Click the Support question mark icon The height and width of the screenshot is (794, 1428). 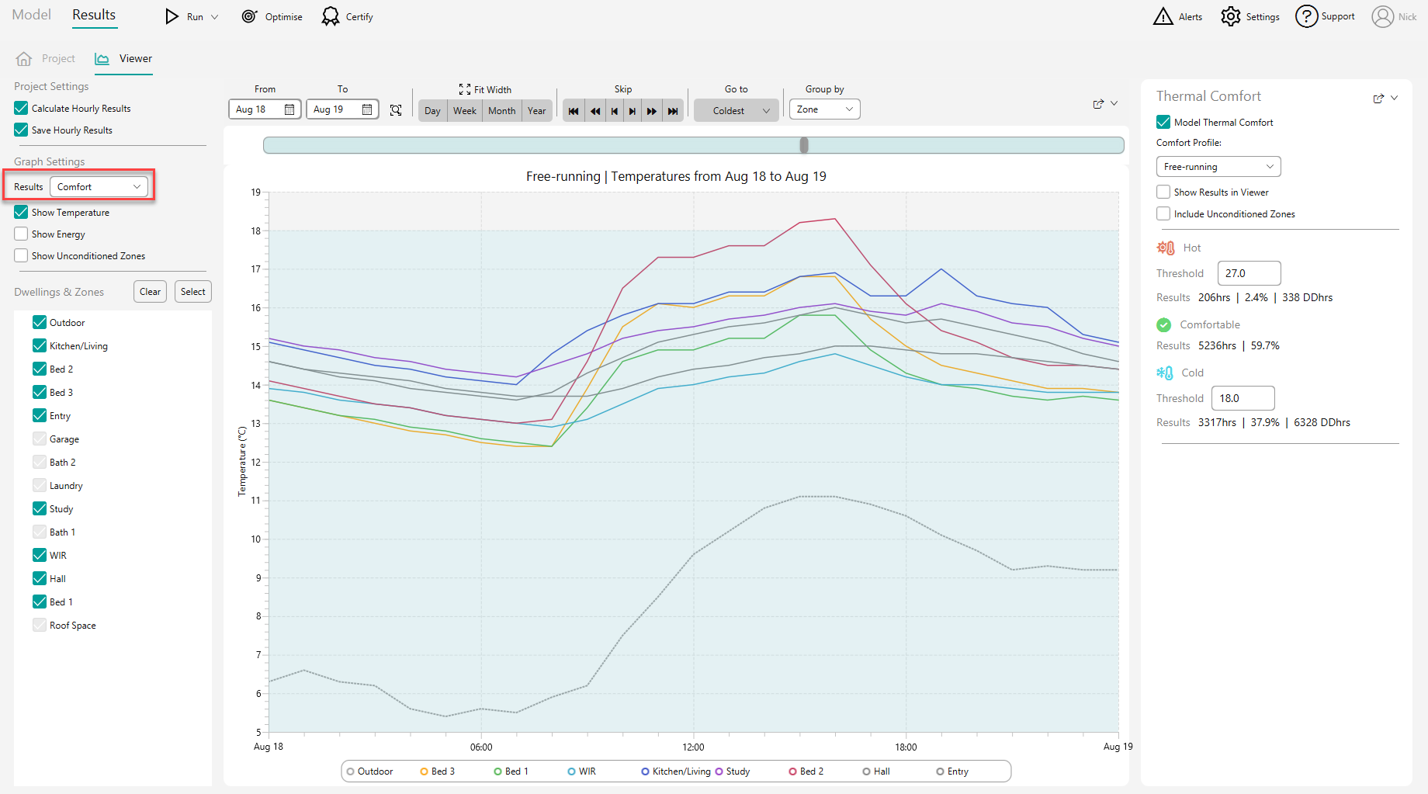pyautogui.click(x=1306, y=16)
